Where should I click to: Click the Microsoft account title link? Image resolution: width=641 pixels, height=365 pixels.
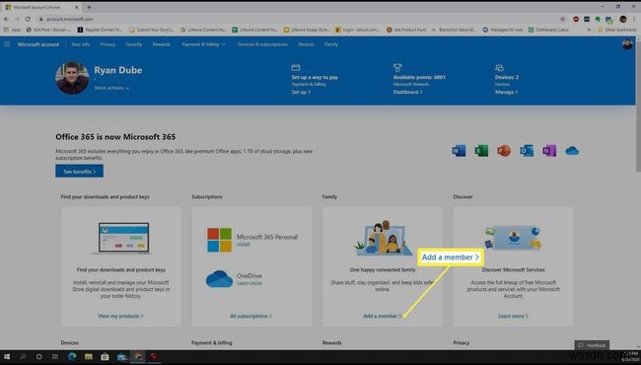(x=38, y=44)
